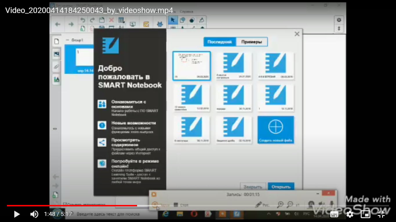This screenshot has width=396, height=222.
Task: Collapse Group 1 in the page sorter
Action: pos(68,40)
